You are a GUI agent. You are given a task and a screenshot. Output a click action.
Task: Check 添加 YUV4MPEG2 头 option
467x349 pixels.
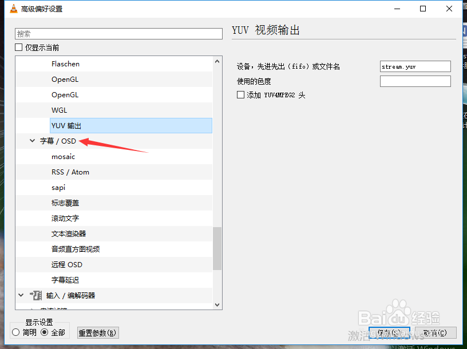[x=240, y=95]
